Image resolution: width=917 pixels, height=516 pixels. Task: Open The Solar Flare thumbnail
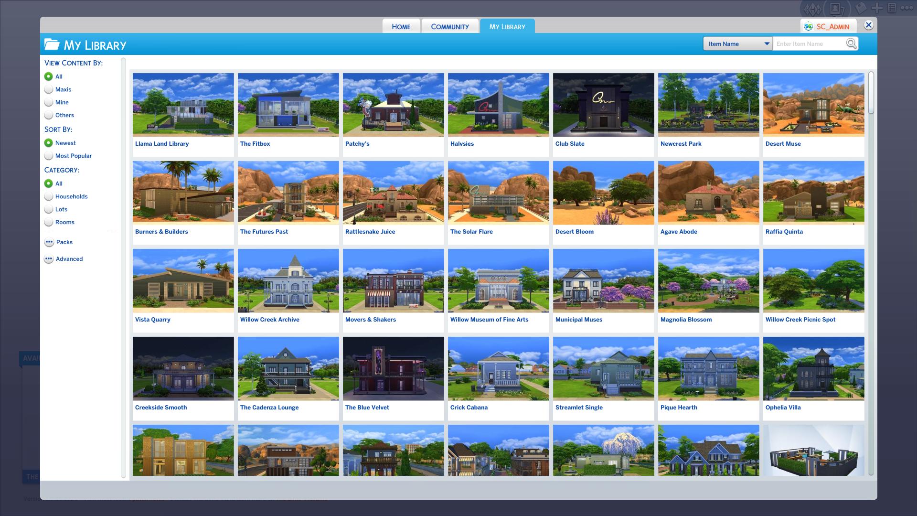pyautogui.click(x=499, y=193)
